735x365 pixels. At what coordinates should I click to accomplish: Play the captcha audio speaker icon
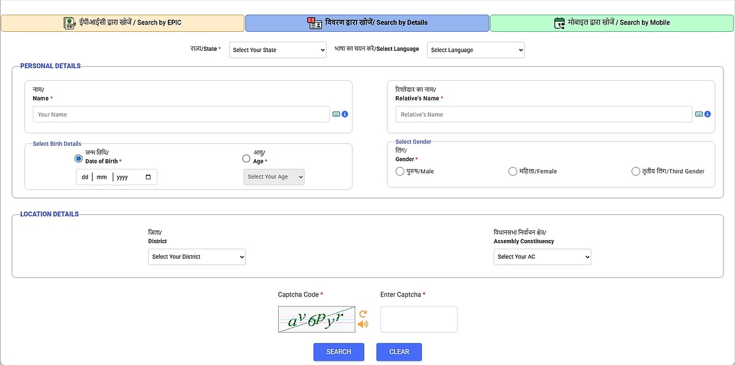point(363,324)
